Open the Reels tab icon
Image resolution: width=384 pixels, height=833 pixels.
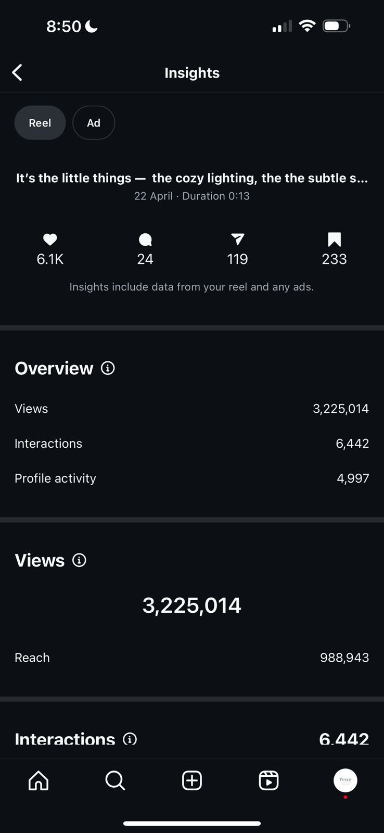(x=268, y=780)
